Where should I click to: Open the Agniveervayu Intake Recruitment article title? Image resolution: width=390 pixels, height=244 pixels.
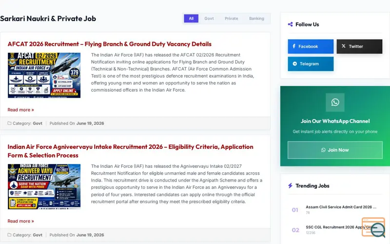coord(130,151)
